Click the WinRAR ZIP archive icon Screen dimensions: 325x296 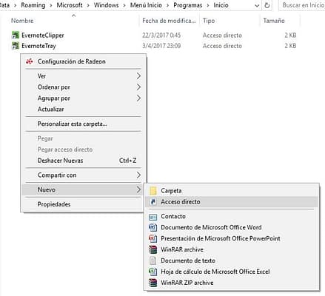coord(153,283)
